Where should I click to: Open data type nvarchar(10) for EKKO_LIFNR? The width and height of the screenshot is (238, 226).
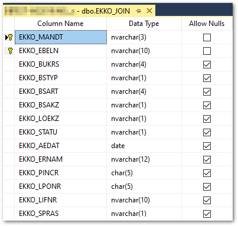tap(144, 200)
